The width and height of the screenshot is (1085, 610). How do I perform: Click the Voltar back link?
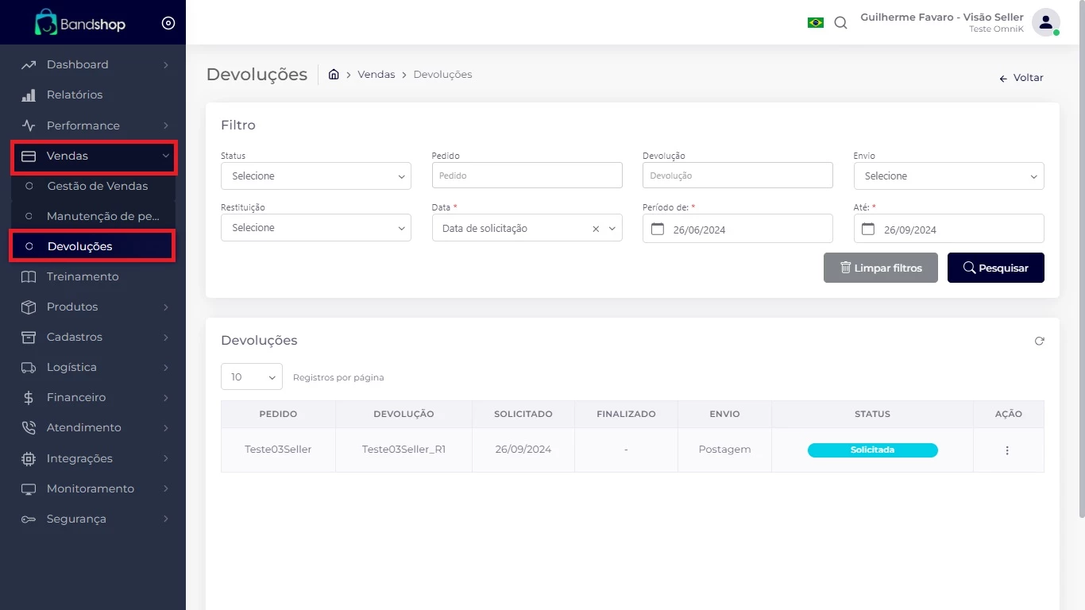pos(1021,78)
